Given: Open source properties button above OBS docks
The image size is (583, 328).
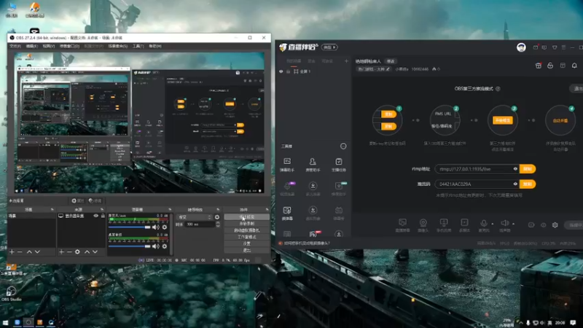Looking at the screenshot, I should tap(78, 201).
